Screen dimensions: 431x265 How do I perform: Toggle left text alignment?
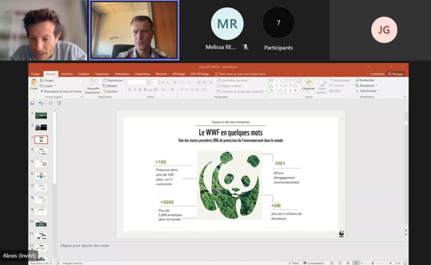coord(182,90)
